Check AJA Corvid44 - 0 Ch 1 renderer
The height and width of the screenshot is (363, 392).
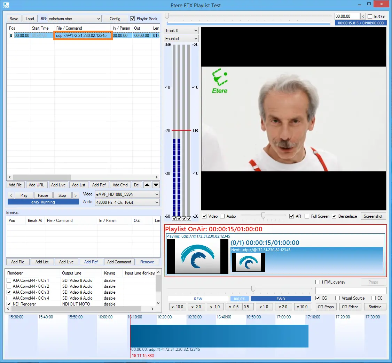(9, 280)
